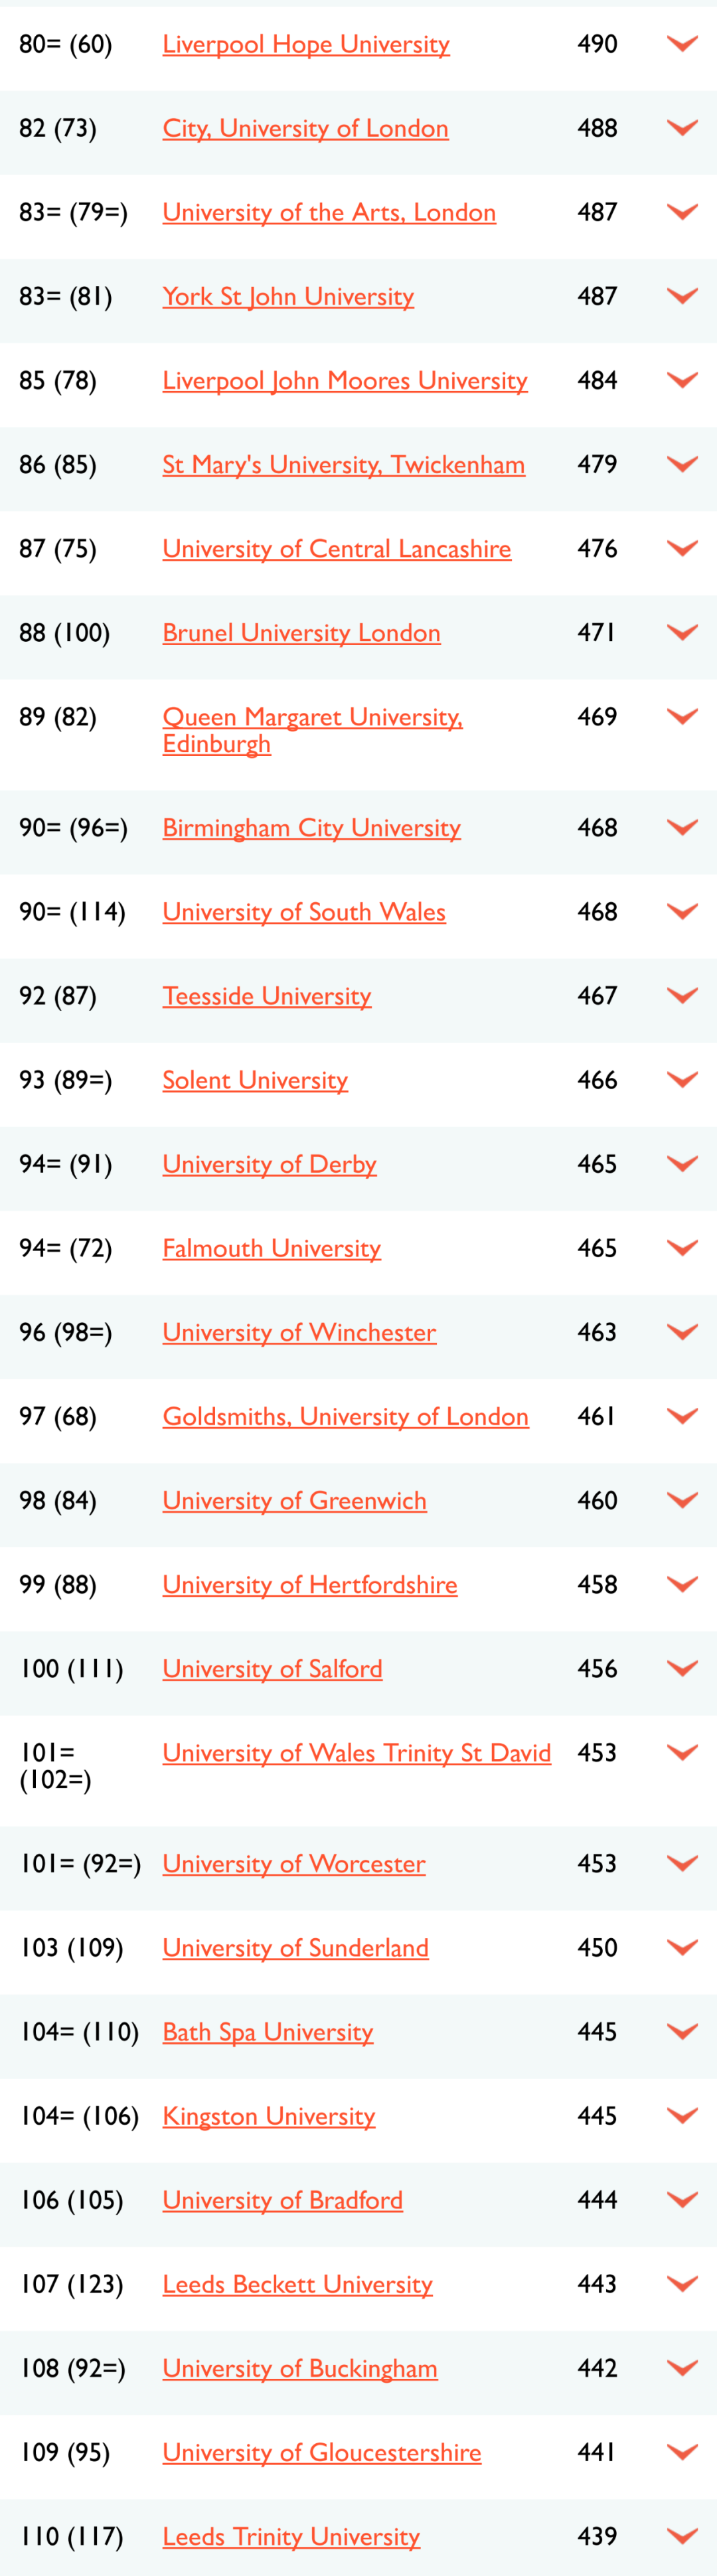This screenshot has height=2576, width=717.
Task: Open the Kingston University link
Action: coord(269,2116)
